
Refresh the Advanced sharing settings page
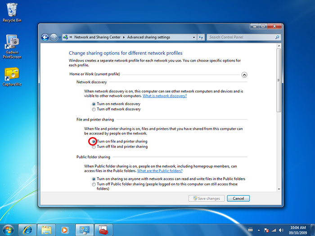pos(201,37)
